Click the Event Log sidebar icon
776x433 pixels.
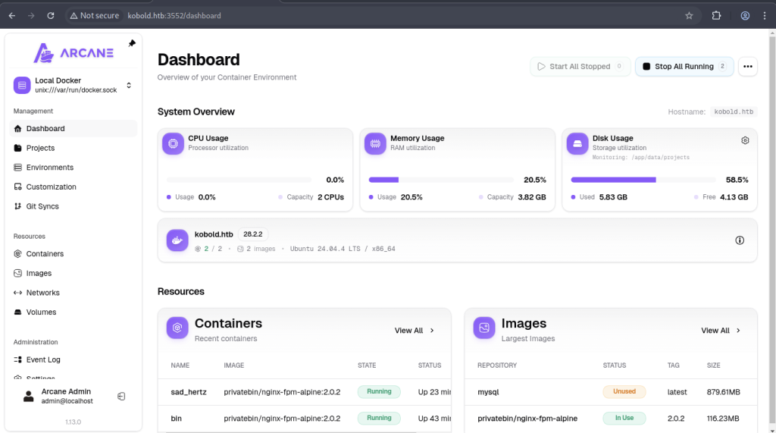(18, 359)
